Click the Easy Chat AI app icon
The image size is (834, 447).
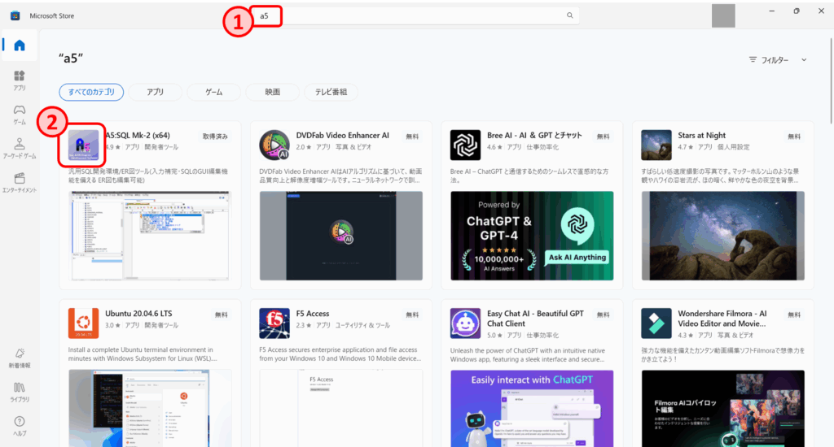click(x=465, y=323)
